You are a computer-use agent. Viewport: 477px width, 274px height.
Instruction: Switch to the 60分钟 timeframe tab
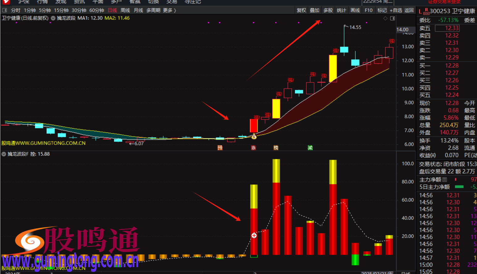pos(97,10)
